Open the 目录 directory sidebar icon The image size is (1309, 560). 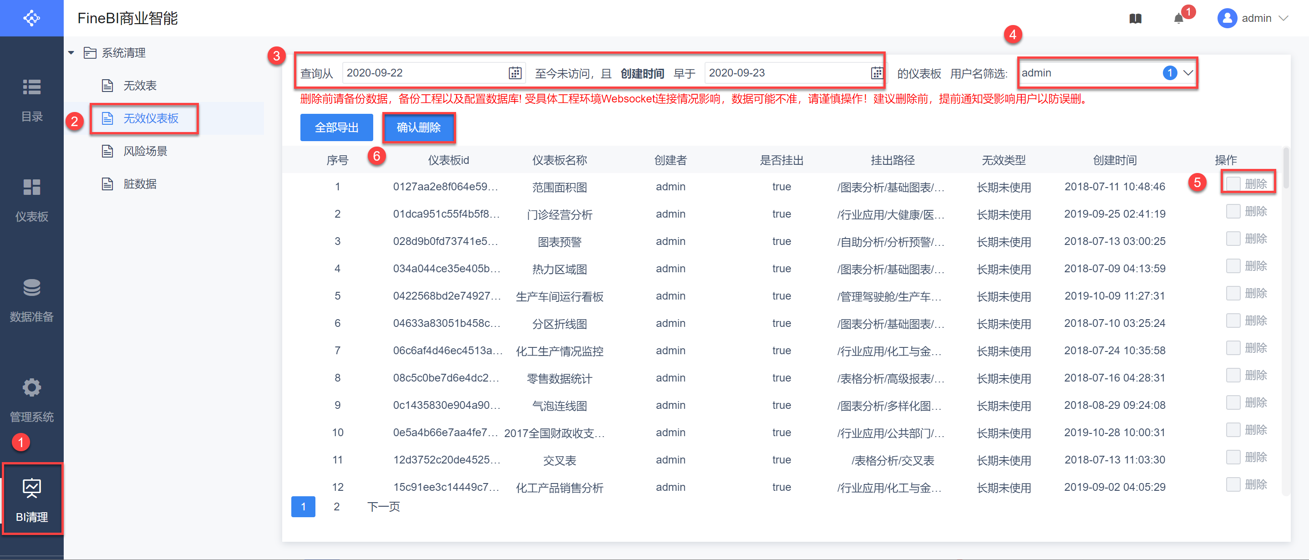coord(31,87)
